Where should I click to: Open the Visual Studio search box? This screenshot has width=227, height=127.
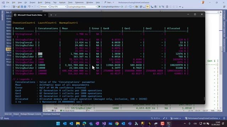click(109, 2)
